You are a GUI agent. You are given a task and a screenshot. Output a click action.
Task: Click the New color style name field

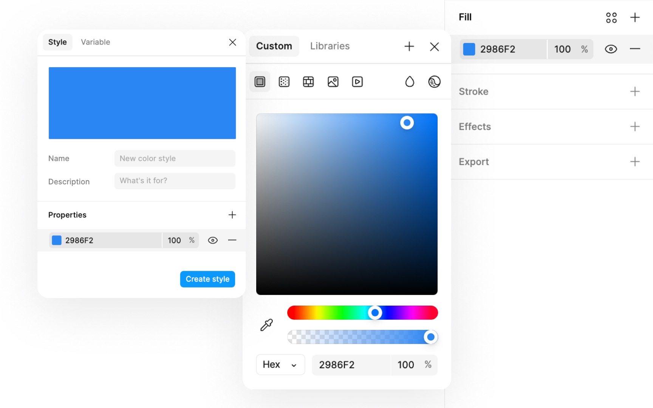(175, 158)
